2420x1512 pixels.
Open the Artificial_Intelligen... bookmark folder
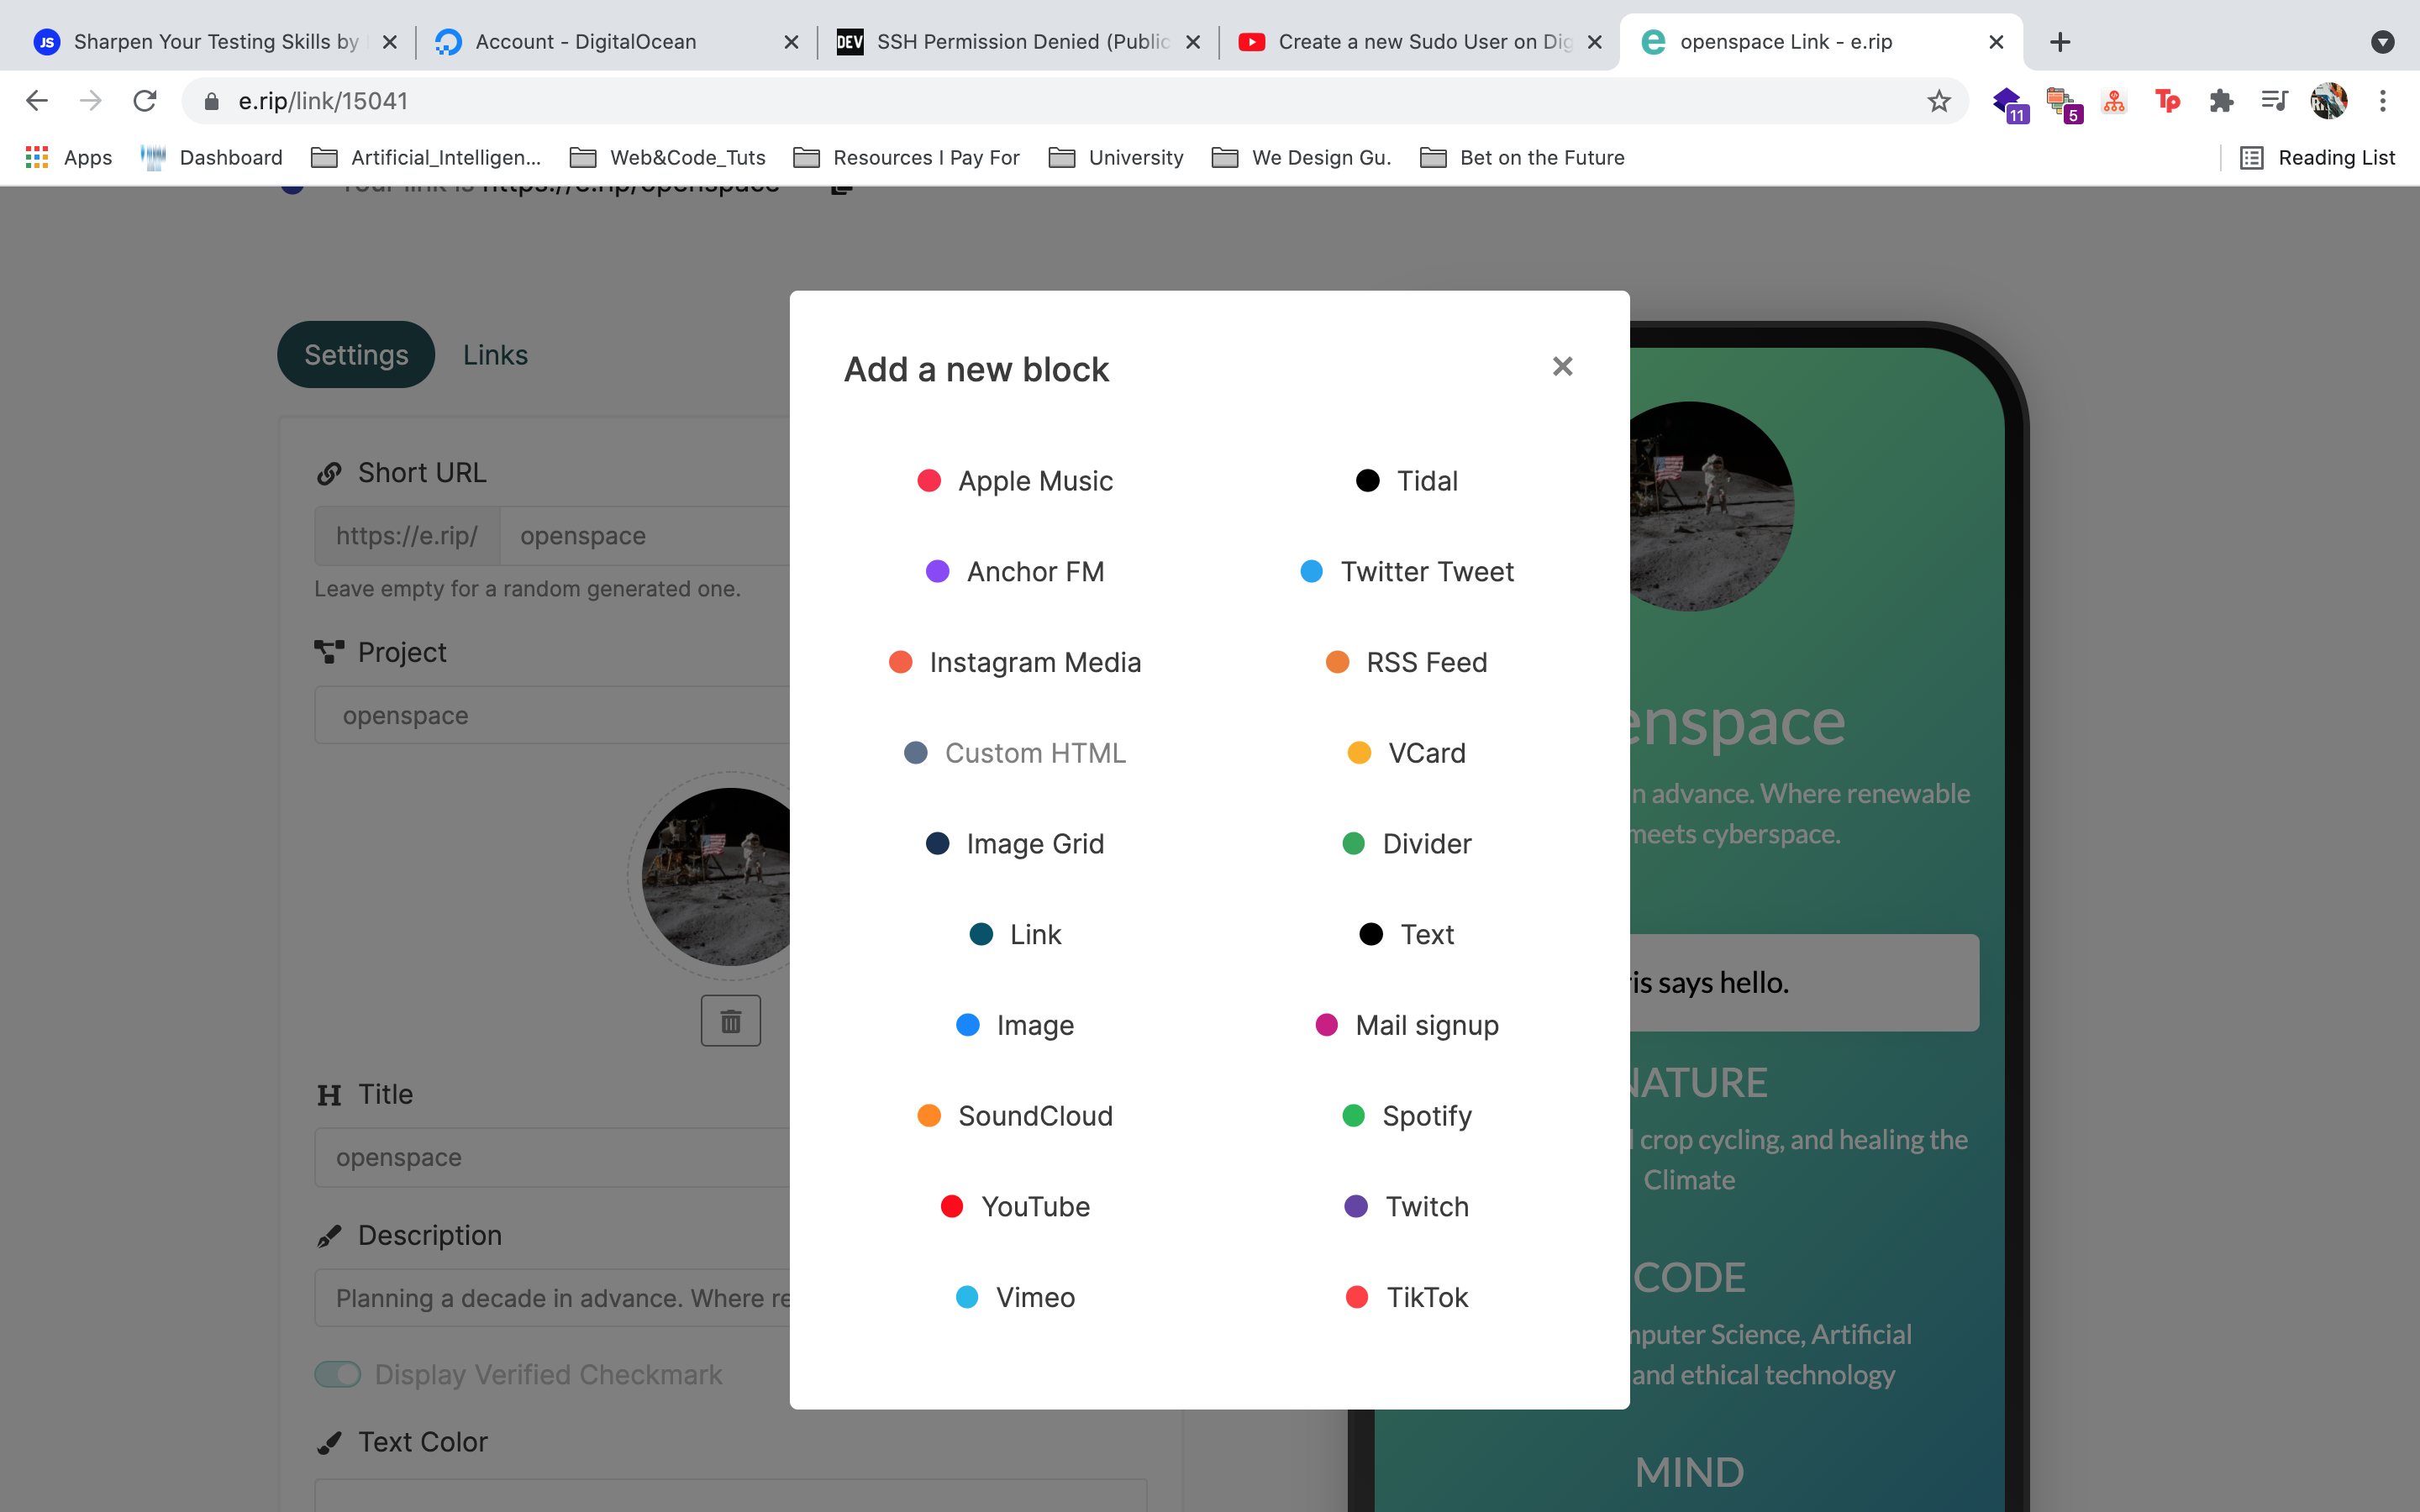point(426,157)
